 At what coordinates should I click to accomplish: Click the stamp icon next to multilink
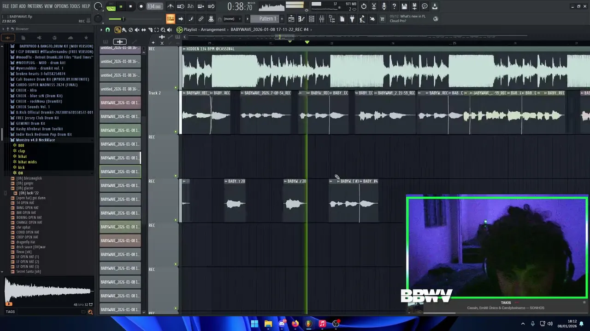[x=211, y=19]
